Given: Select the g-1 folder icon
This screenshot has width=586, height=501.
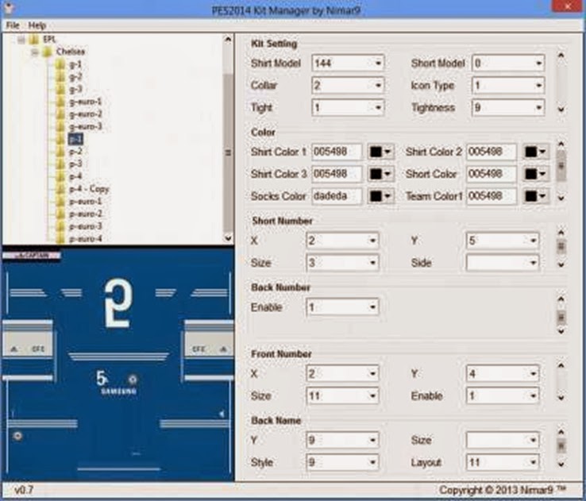Looking at the screenshot, I should [60, 64].
